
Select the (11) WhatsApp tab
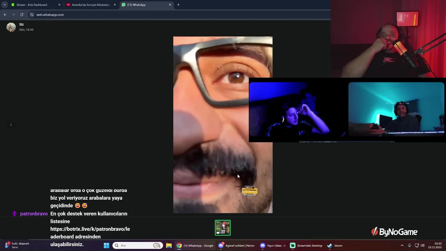click(x=146, y=5)
